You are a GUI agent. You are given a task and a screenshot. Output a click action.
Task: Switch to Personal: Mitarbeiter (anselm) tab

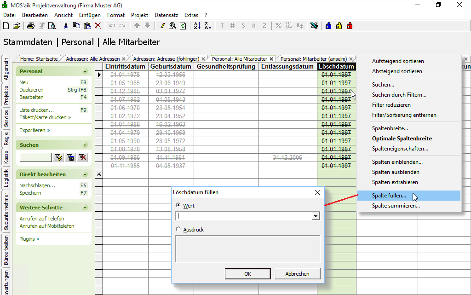(x=314, y=59)
